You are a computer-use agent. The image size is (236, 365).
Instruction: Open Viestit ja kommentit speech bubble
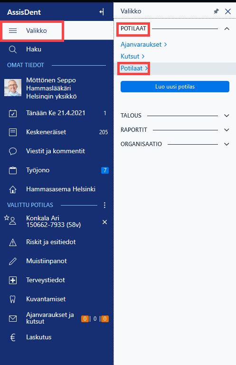point(13,151)
